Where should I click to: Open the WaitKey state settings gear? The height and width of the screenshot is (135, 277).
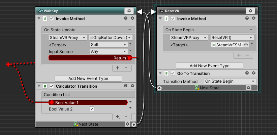click(x=129, y=11)
